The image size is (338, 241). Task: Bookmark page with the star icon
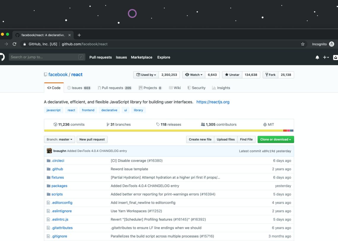pos(303,44)
